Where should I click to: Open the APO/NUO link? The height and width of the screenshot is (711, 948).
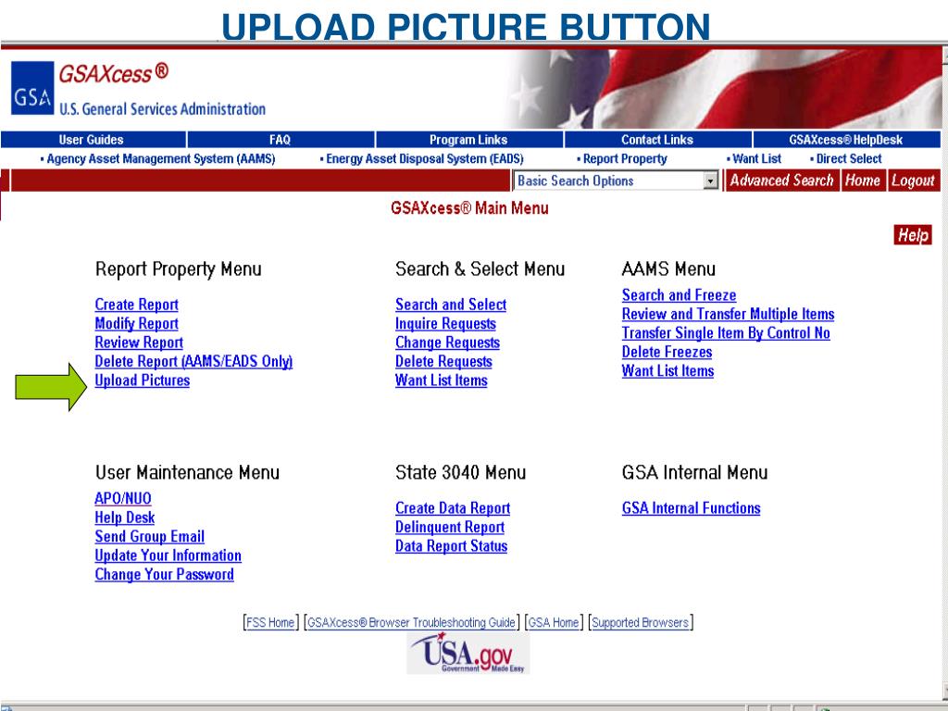pos(123,498)
